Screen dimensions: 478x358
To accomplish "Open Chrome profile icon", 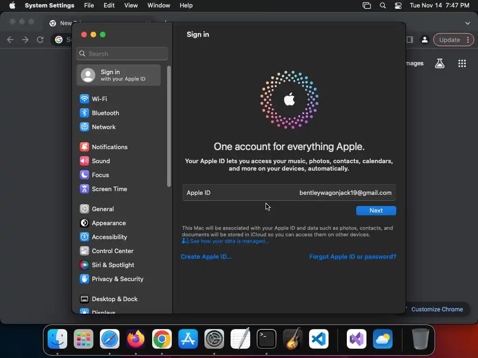I will (x=425, y=40).
